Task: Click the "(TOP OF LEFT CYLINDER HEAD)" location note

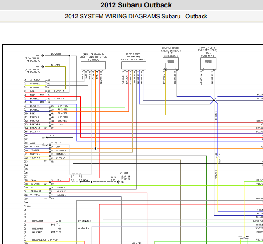Action: pyautogui.click(x=207, y=49)
